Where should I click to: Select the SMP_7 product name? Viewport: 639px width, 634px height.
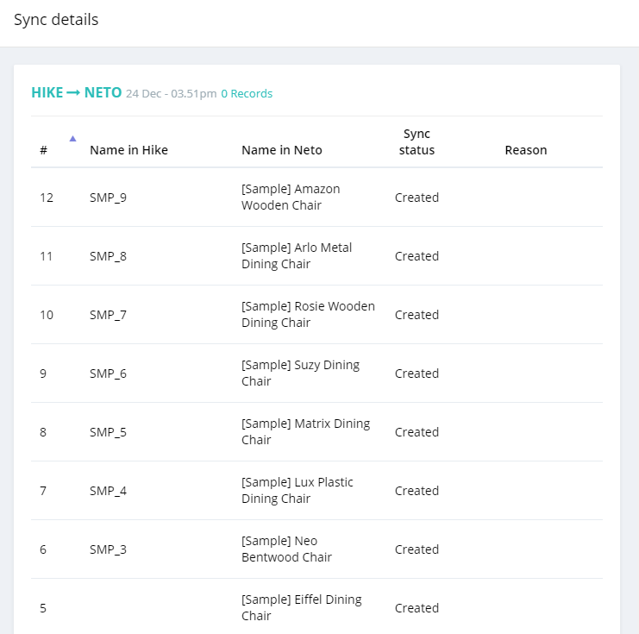108,315
